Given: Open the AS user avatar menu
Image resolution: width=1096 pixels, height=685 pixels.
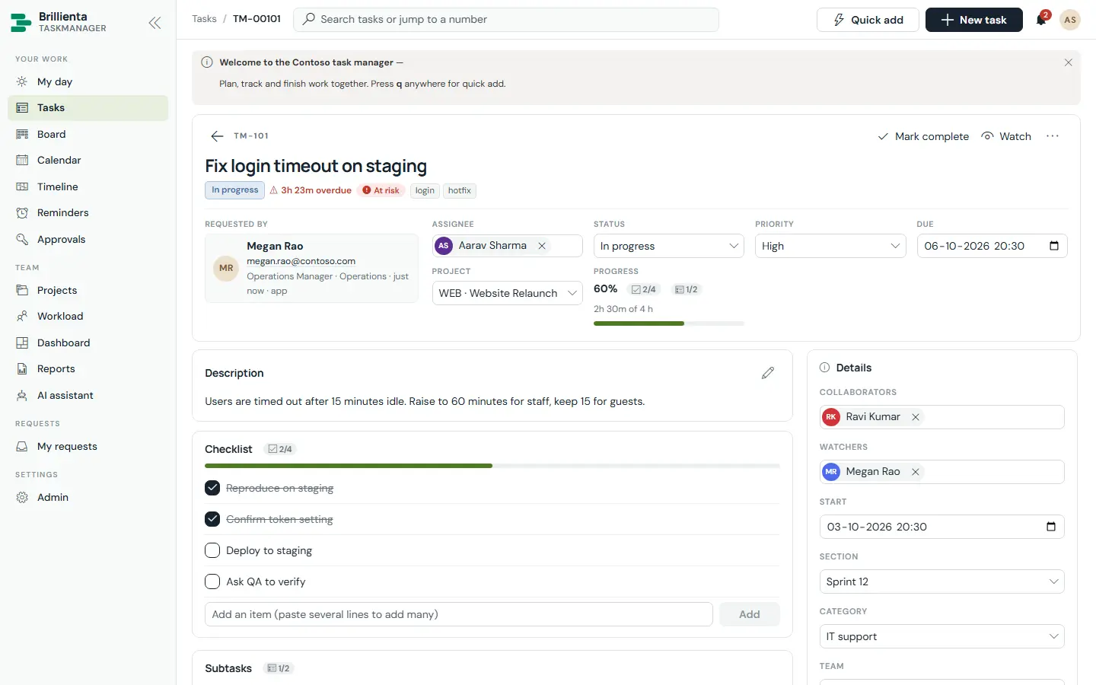Looking at the screenshot, I should [x=1070, y=20].
